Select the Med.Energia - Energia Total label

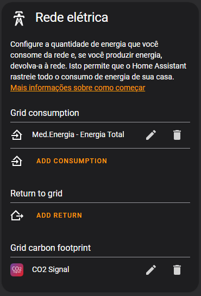(x=78, y=134)
